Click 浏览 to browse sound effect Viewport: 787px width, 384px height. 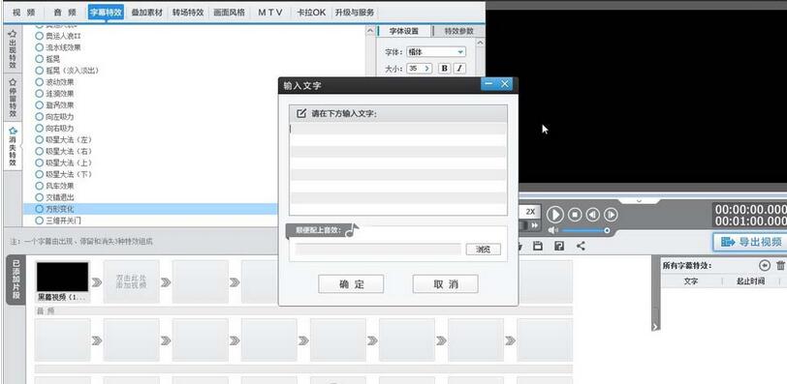483,249
